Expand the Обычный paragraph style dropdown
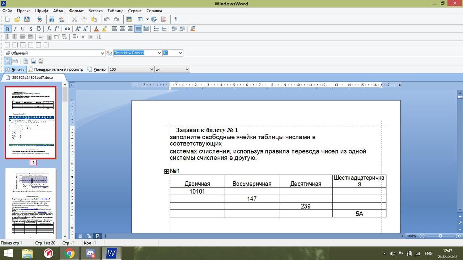This screenshot has height=260, width=463. pos(102,53)
